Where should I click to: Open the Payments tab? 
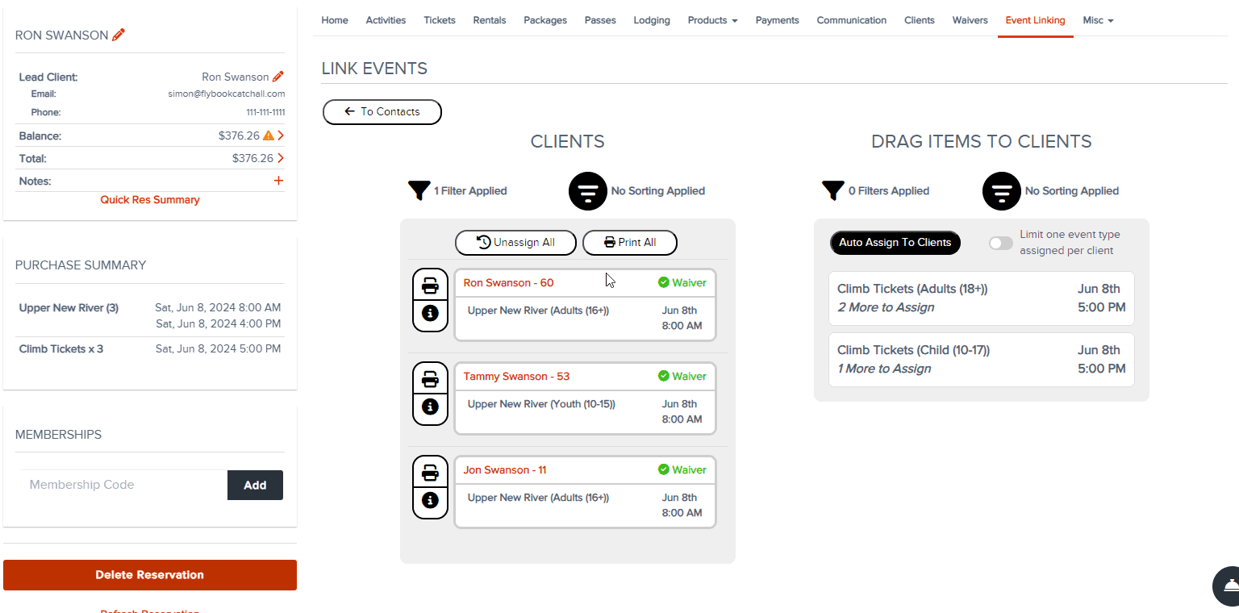click(778, 20)
